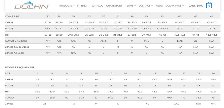Open the shopping cart bag icon
224x108 pixels.
[x=209, y=5]
